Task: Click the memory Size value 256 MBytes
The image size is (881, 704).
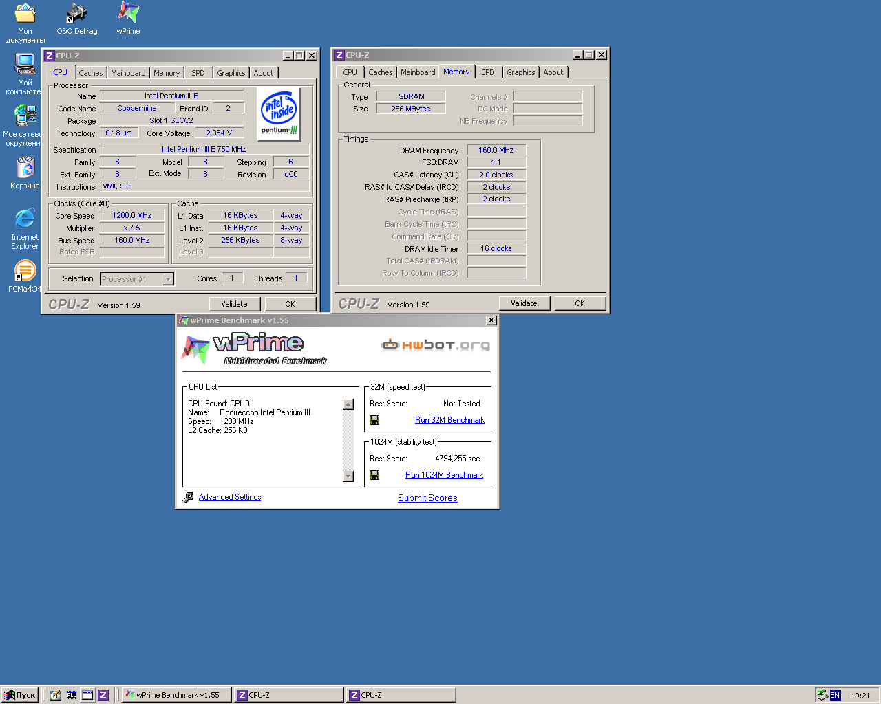Action: [411, 109]
